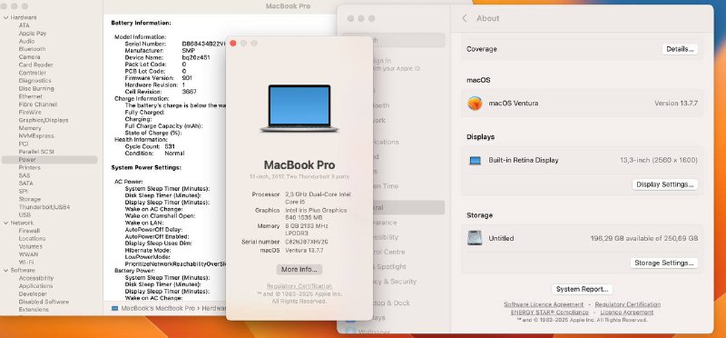The image size is (726, 338).
Task: Click the macOS Ventura icon in About
Action: coord(475,103)
